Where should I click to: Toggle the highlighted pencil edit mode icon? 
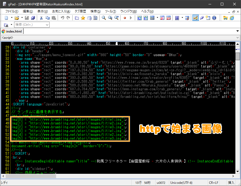[x=196, y=18]
